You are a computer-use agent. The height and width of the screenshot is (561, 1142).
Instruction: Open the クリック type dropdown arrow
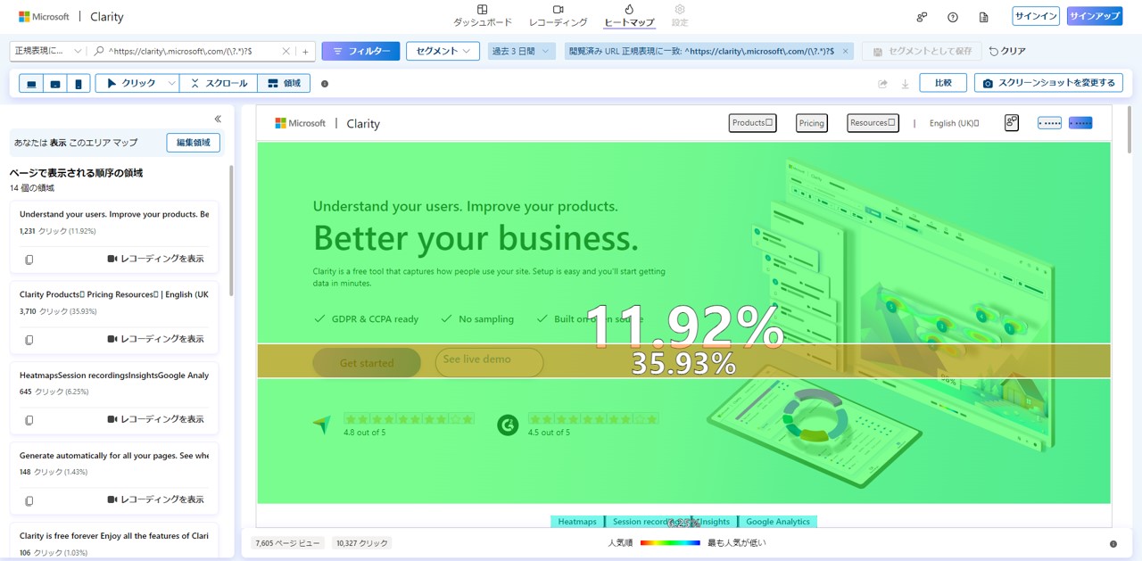pos(172,84)
